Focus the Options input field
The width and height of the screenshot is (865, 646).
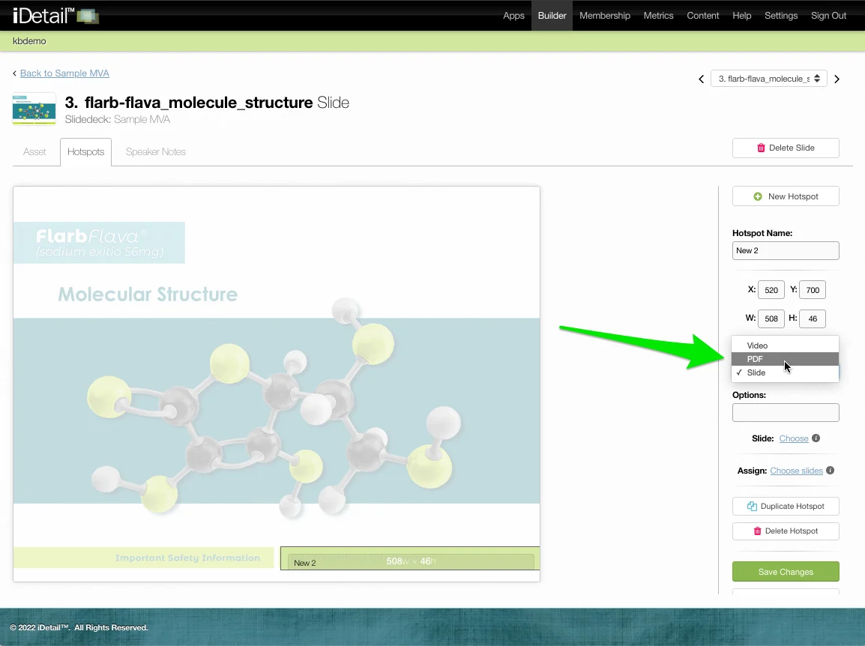pos(786,413)
